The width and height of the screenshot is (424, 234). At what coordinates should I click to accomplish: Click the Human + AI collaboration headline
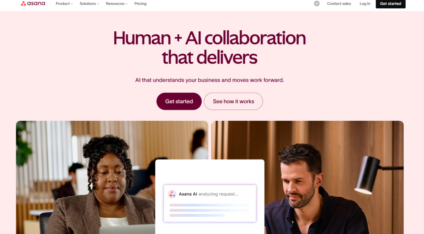click(210, 48)
